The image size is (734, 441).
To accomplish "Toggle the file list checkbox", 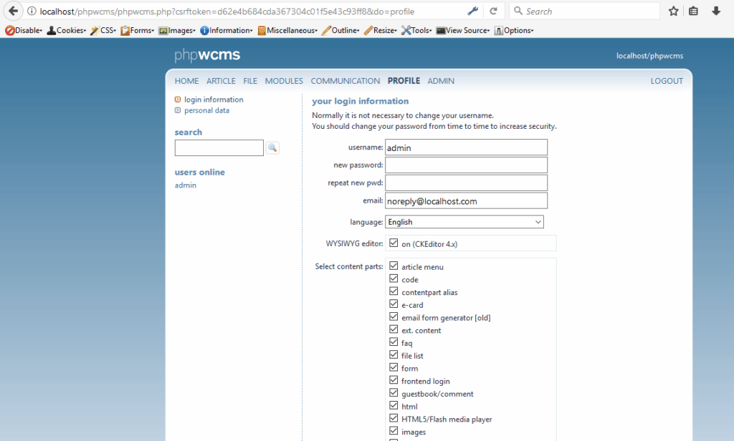I will point(394,355).
